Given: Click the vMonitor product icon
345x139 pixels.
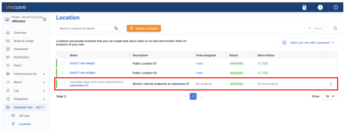Looking at the screenshot, I should pos(7,19).
